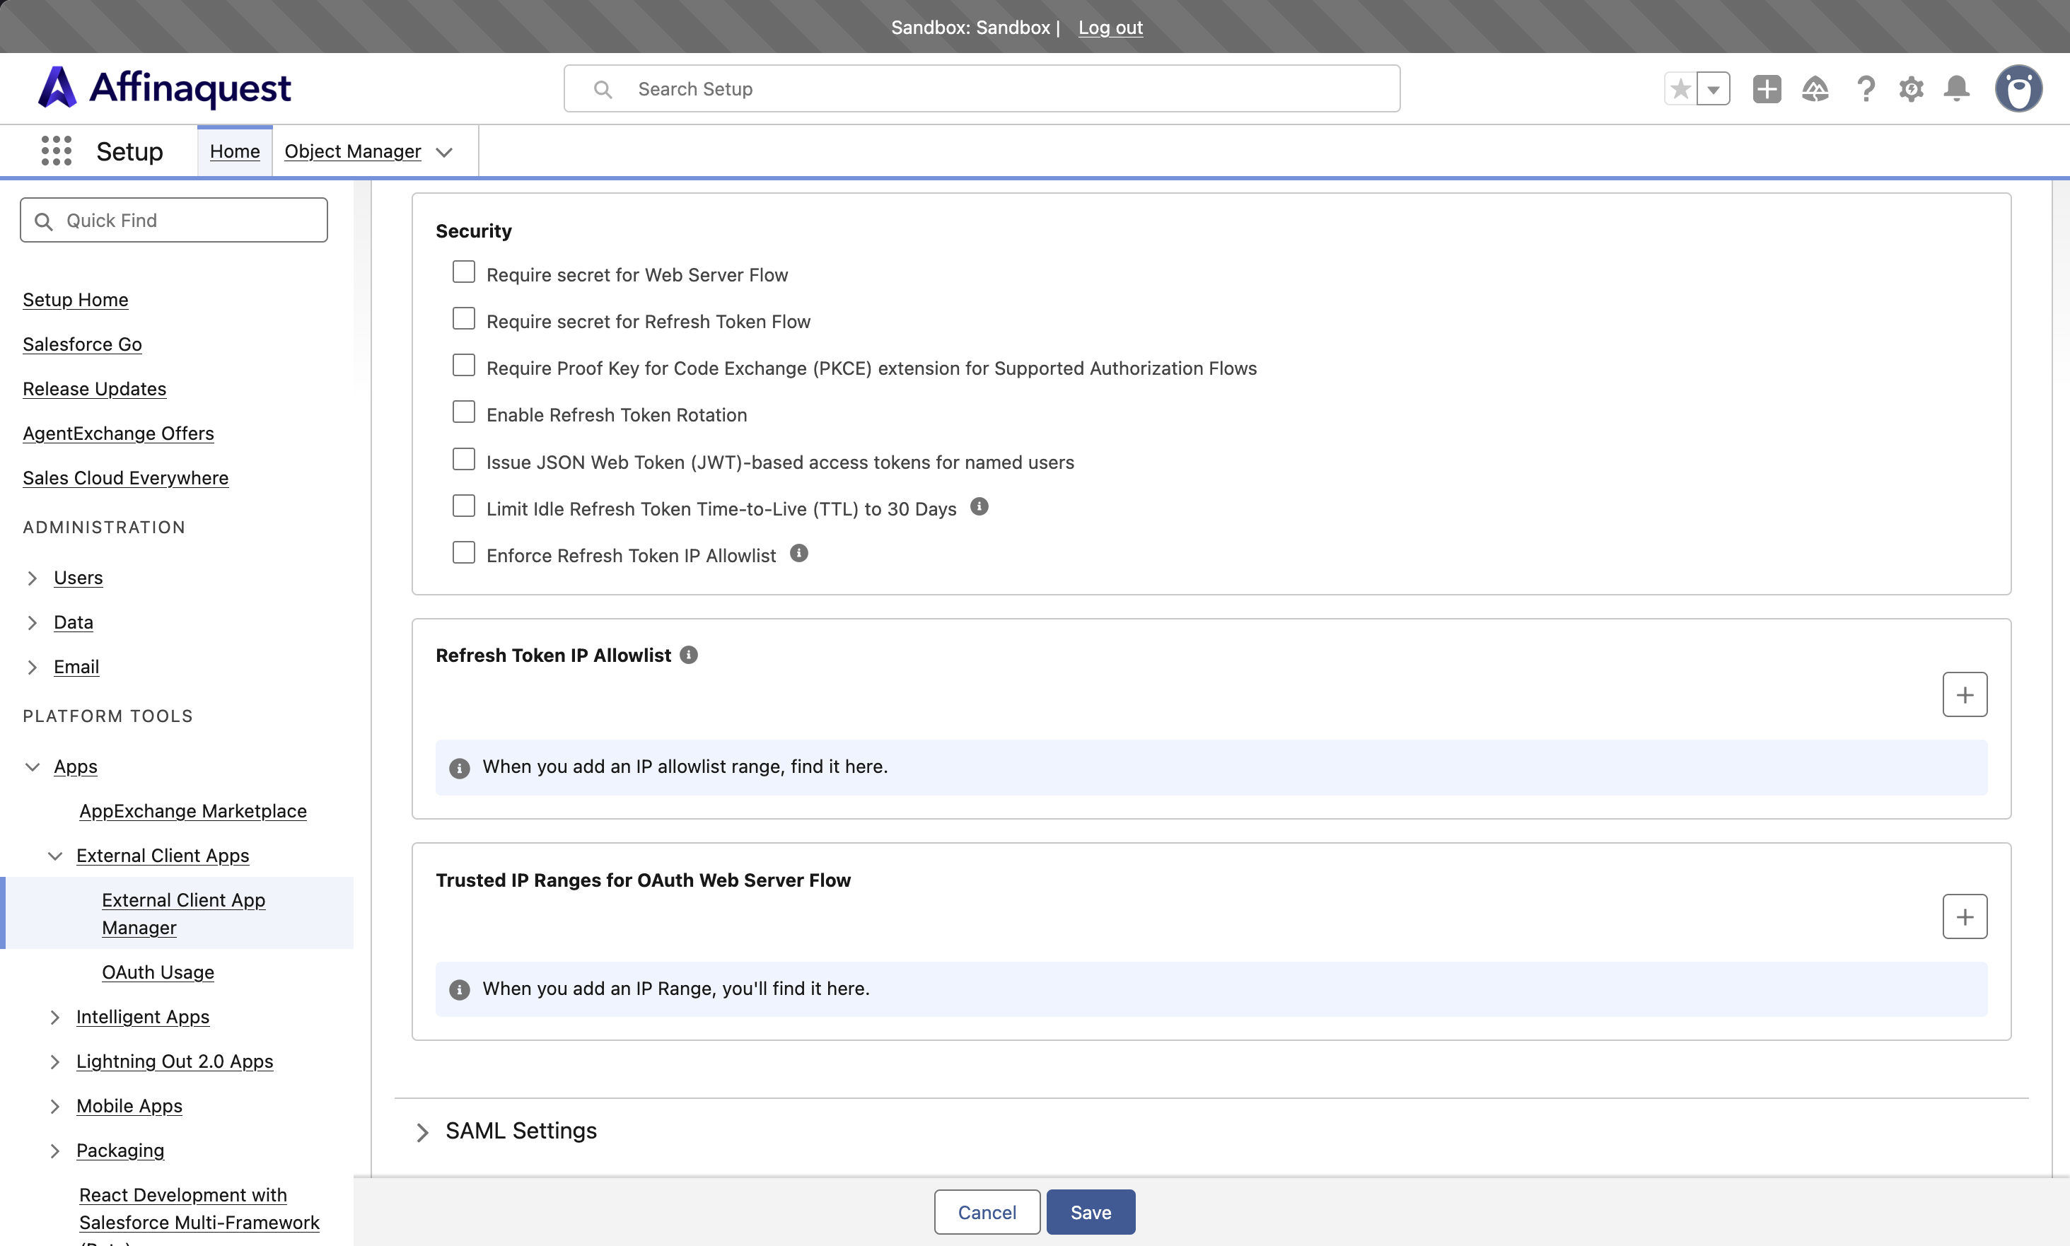
Task: Open the Object Manager dropdown arrow
Action: 444,152
